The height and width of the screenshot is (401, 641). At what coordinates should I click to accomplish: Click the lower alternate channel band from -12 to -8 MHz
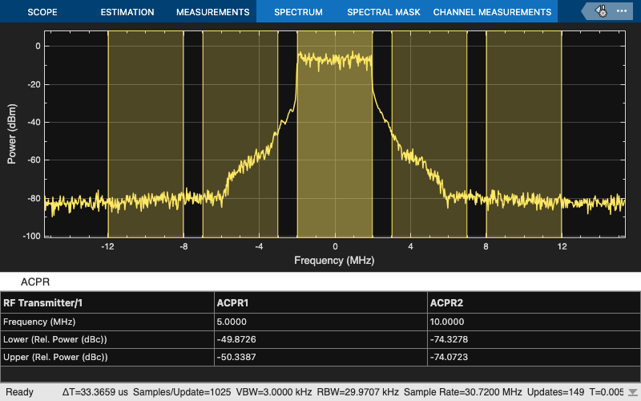tap(146, 134)
